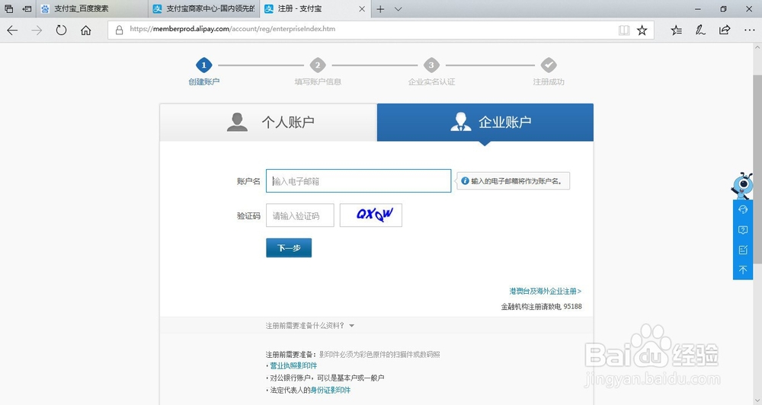The width and height of the screenshot is (762, 405).
Task: Click text 对公银行账户，可以是基本户或一般户
Action: point(327,378)
